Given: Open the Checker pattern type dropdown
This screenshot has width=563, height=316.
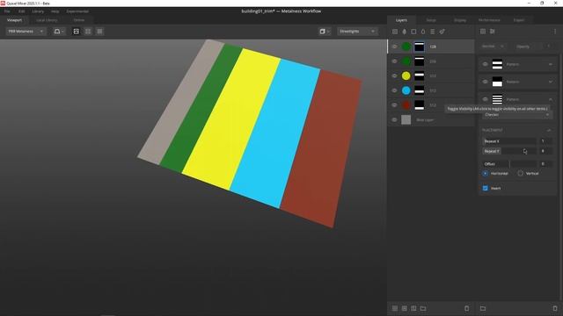Looking at the screenshot, I should (x=516, y=115).
